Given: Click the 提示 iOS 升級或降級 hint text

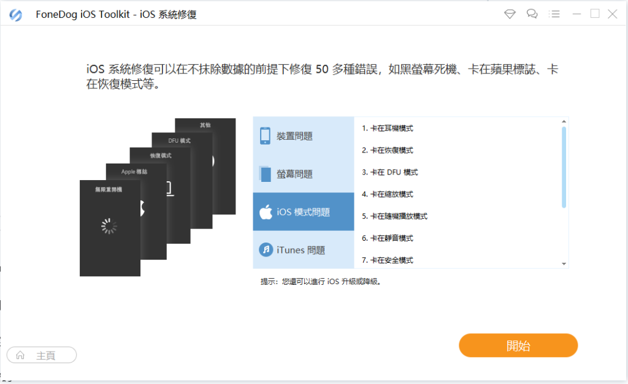Looking at the screenshot, I should click(321, 282).
